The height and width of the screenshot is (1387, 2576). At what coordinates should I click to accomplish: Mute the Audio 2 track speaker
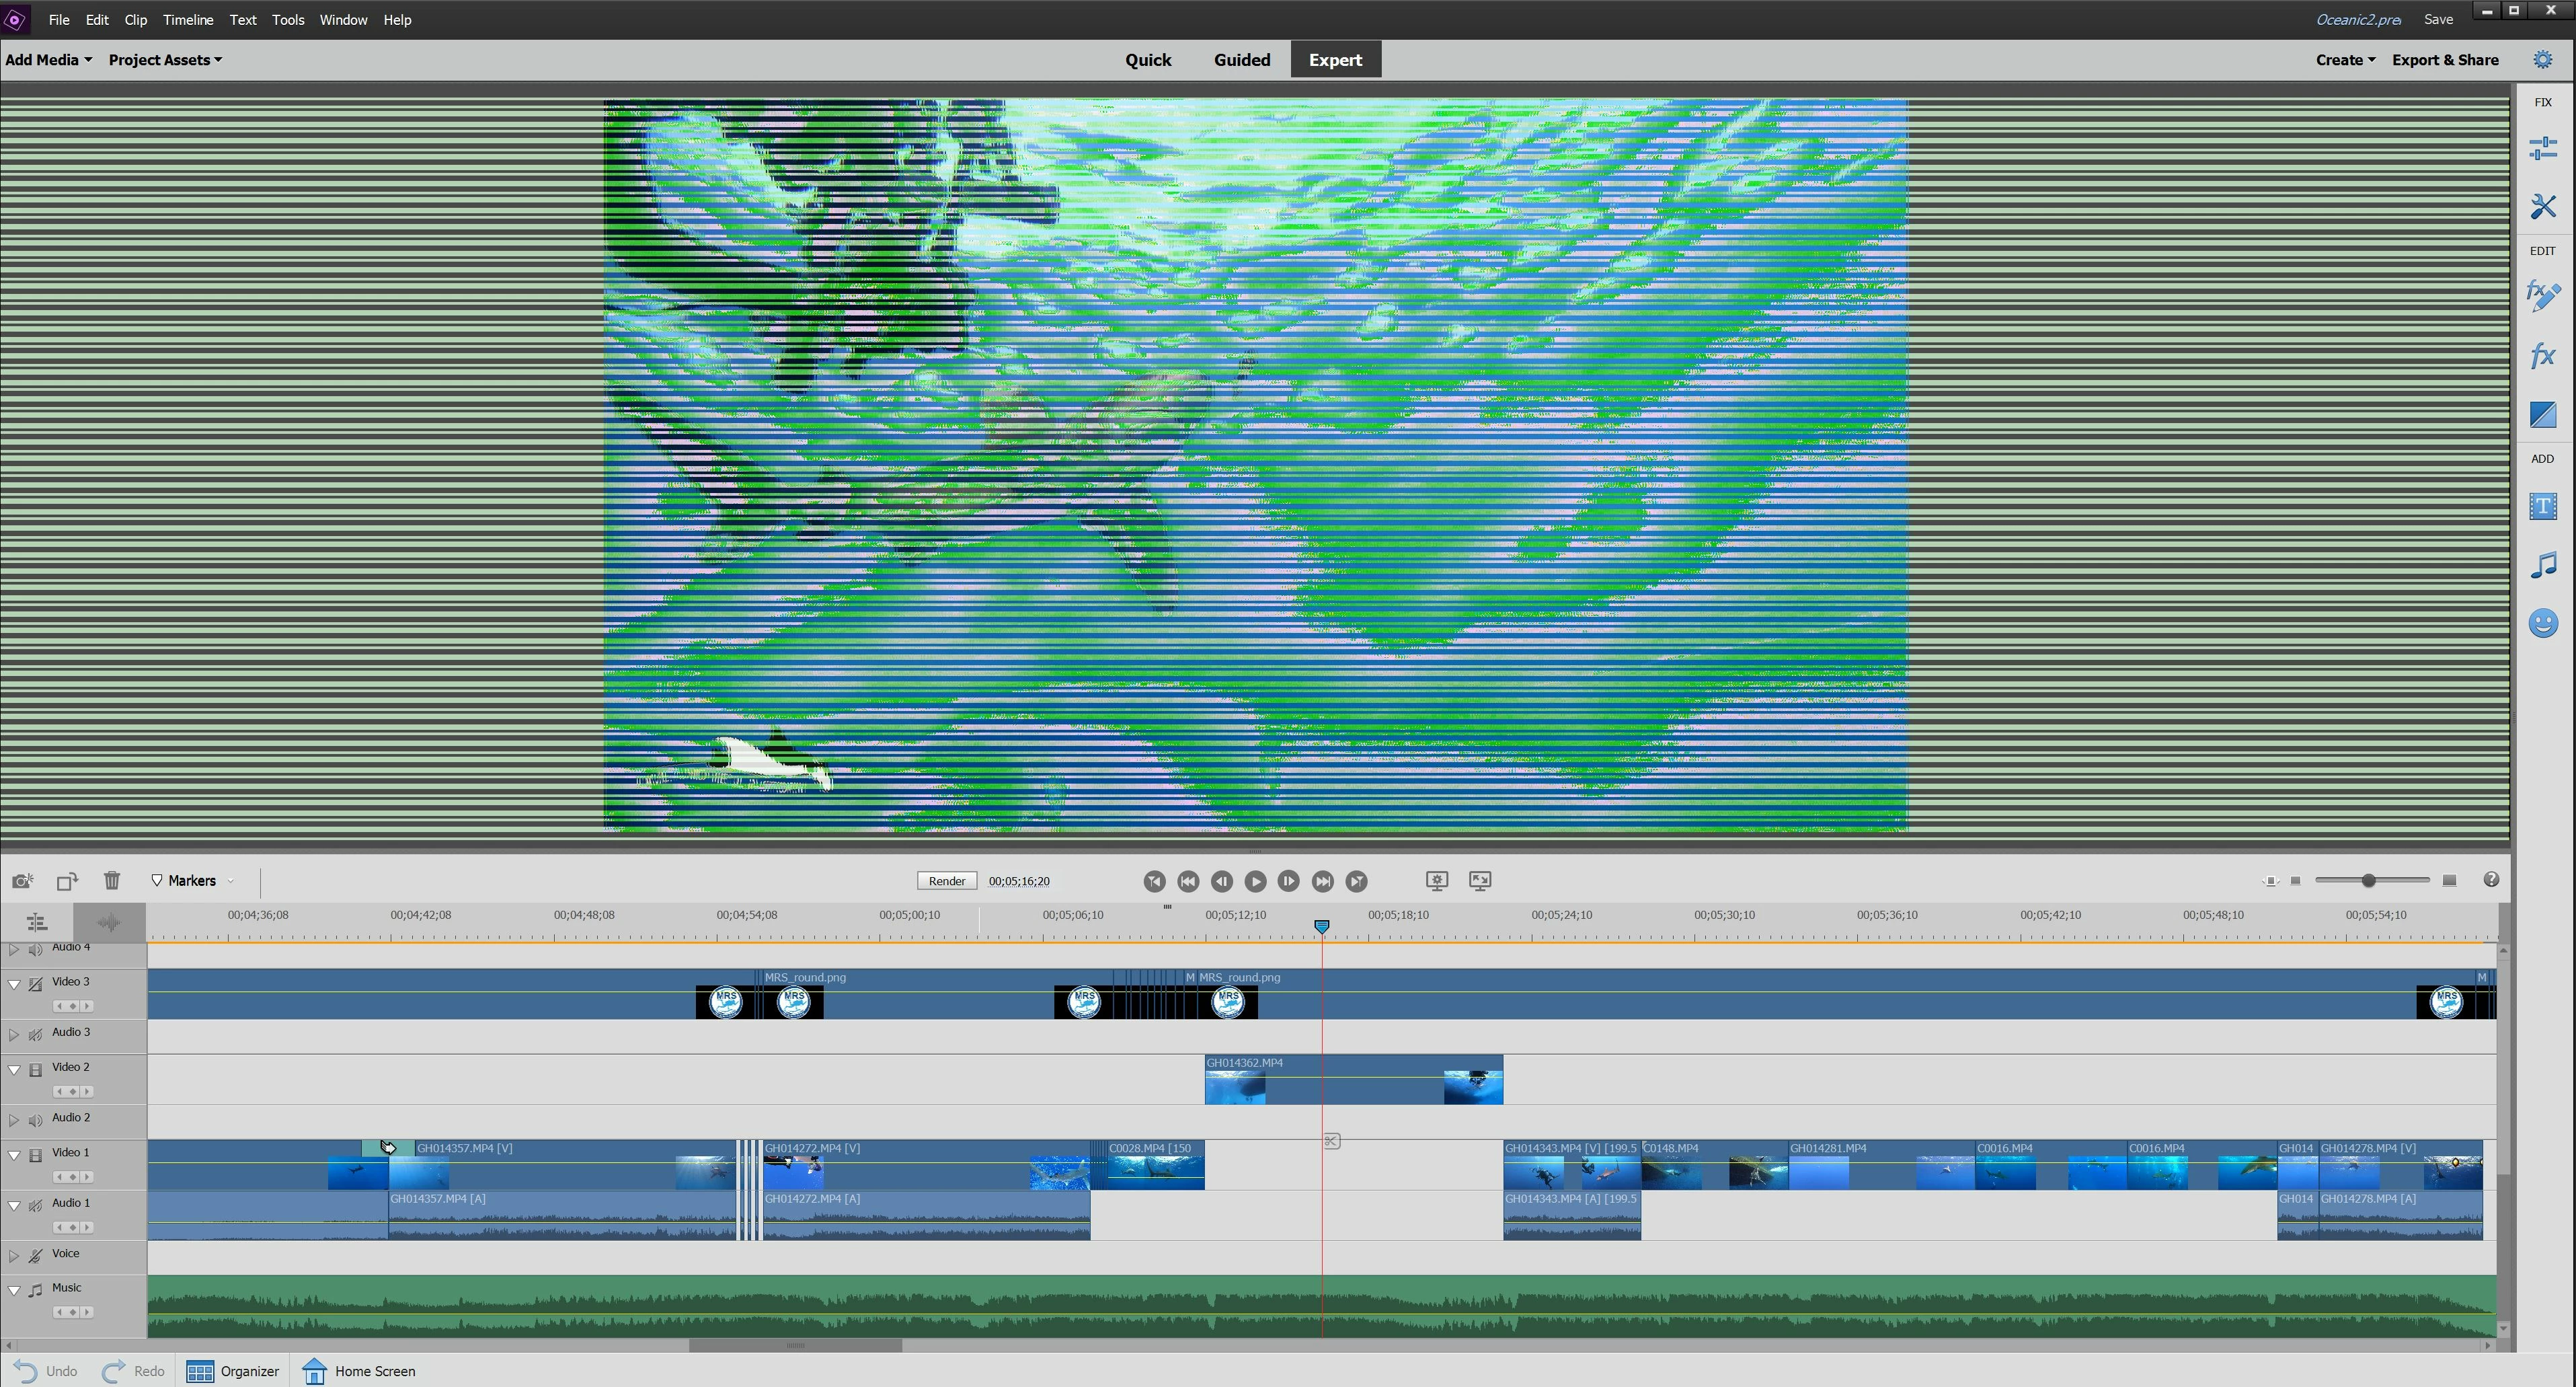tap(36, 1120)
